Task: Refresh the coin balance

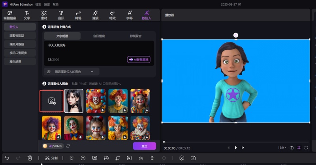Action: (68, 146)
